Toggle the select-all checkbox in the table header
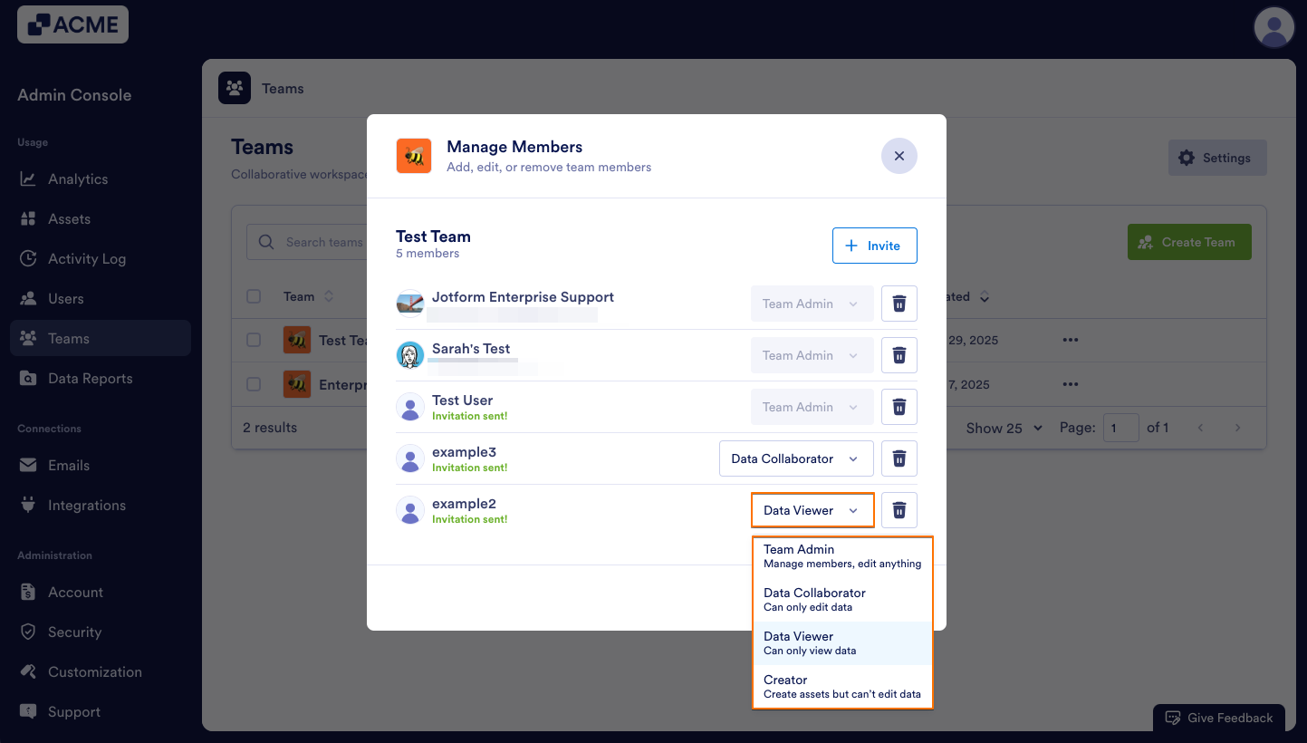Viewport: 1307px width, 743px height. [x=253, y=295]
